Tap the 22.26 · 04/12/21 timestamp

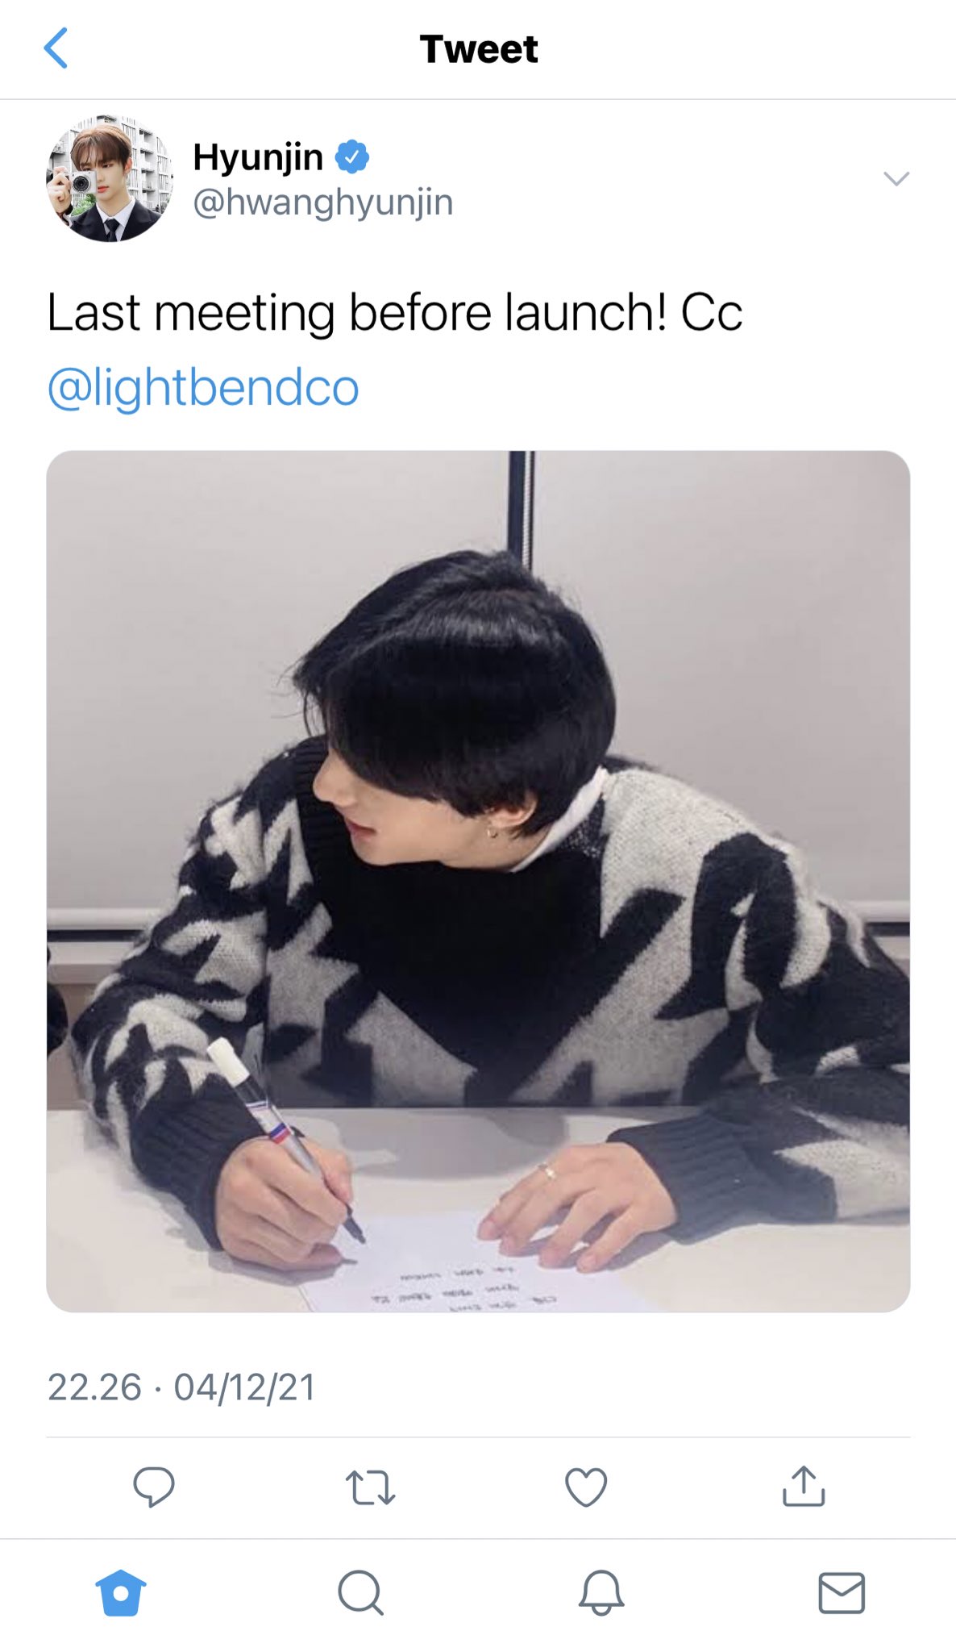181,1387
